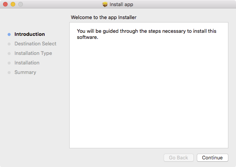Click the bullet beside Installation Type
The width and height of the screenshot is (236, 167).
9,53
